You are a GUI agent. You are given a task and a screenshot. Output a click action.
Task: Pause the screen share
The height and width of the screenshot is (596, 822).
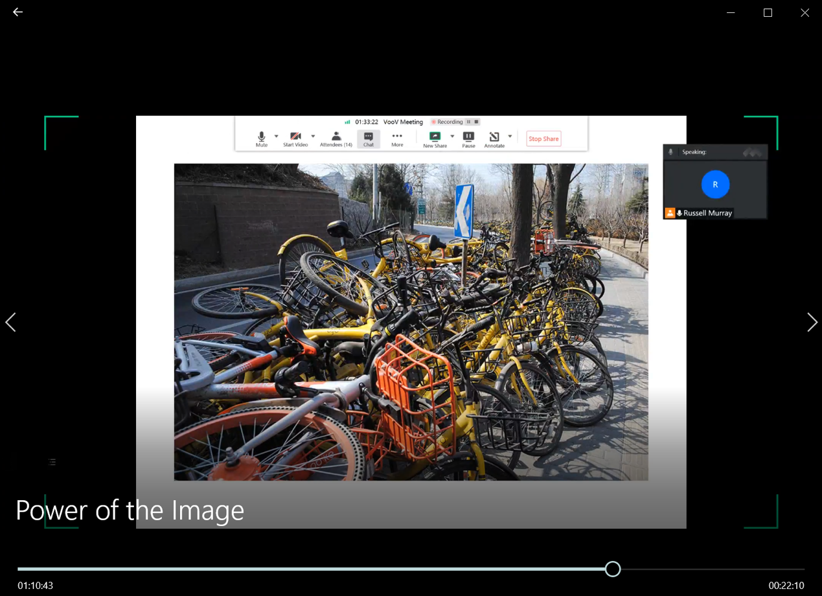[468, 139]
